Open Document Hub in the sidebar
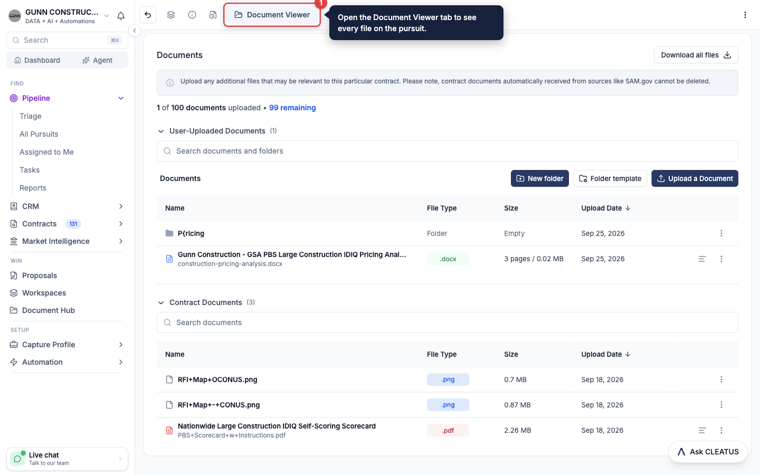Screen dimensions: 760x475 (49, 310)
